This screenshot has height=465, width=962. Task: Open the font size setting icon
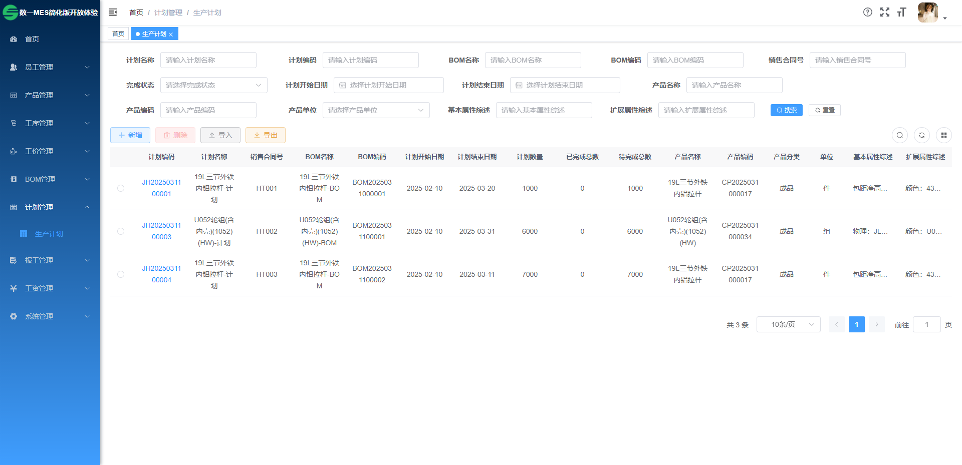tap(901, 13)
